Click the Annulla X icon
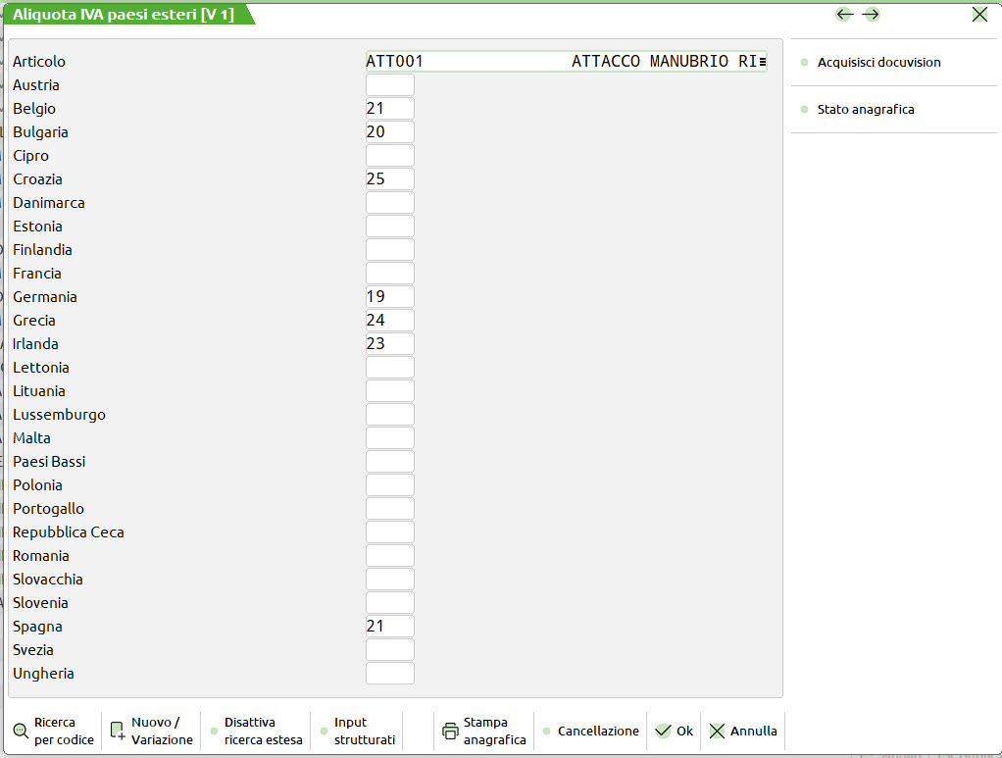Screen dimensions: 1002x758 click(x=718, y=731)
